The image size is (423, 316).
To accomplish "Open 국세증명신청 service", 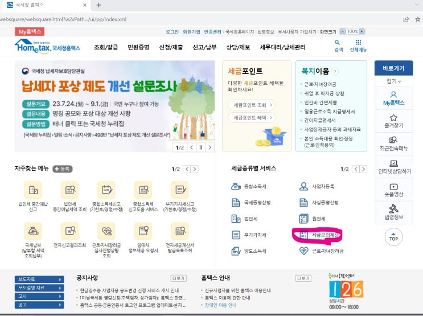I will (x=251, y=203).
